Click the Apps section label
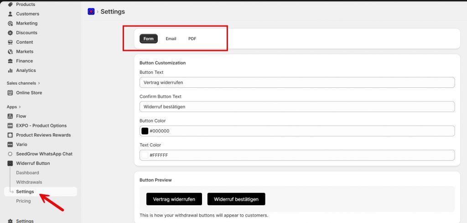This screenshot has height=223, width=467. (12, 107)
